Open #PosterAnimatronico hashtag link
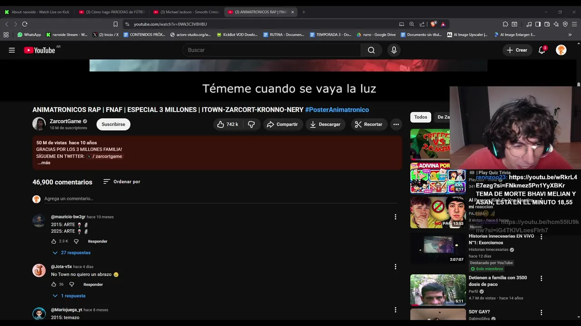The width and height of the screenshot is (581, 326). coord(337,110)
